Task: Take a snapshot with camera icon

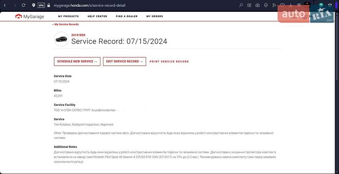Action: (x=258, y=6)
